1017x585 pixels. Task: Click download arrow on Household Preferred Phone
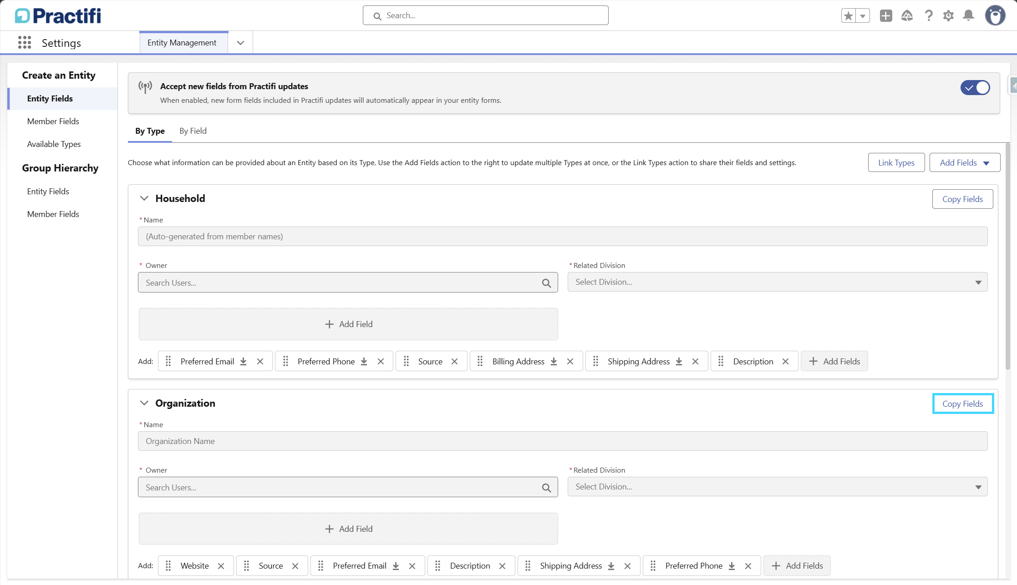tap(364, 362)
